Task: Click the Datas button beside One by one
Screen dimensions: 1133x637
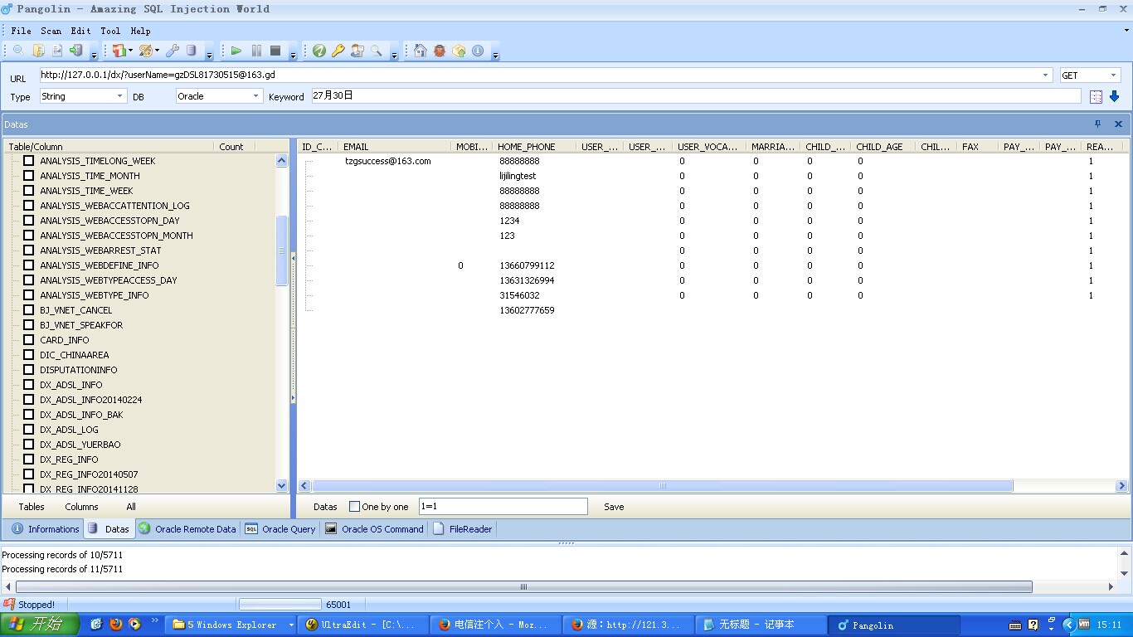Action: (325, 507)
